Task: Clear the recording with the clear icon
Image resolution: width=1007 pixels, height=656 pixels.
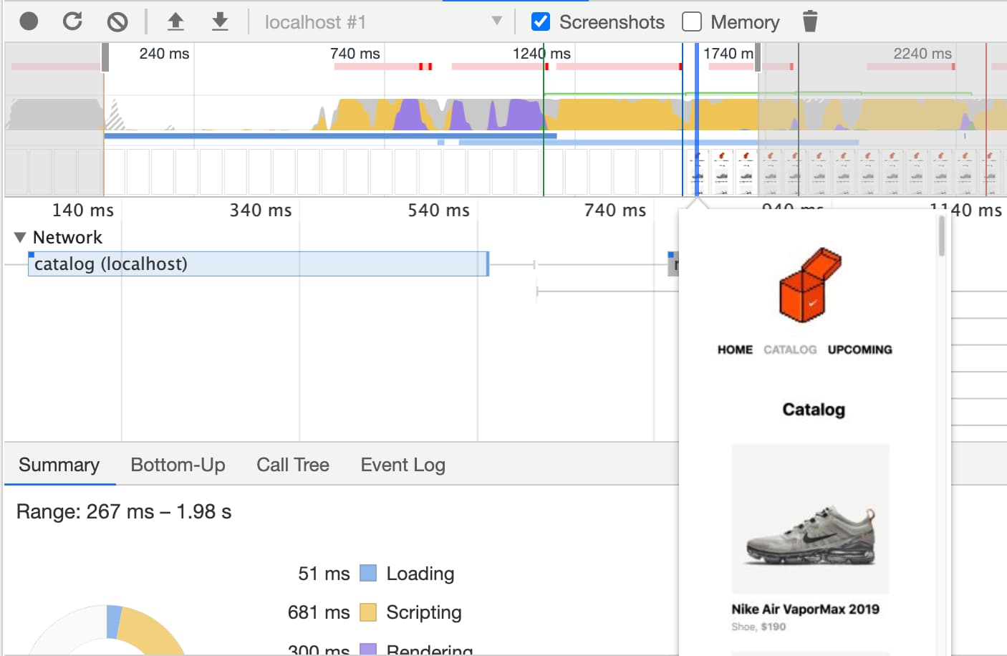Action: coord(117,22)
